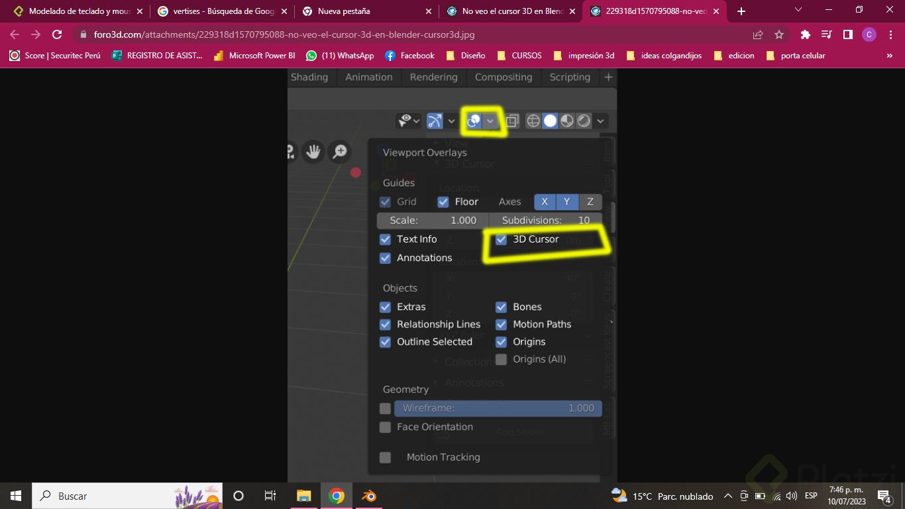Open the media controls icon
Viewport: 905px width, 509px height.
827,34
